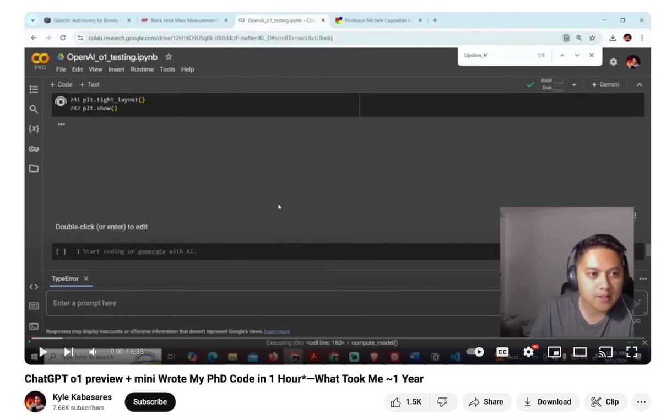The height and width of the screenshot is (419, 661).
Task: Open the Colab command palette icon
Action: click(34, 306)
